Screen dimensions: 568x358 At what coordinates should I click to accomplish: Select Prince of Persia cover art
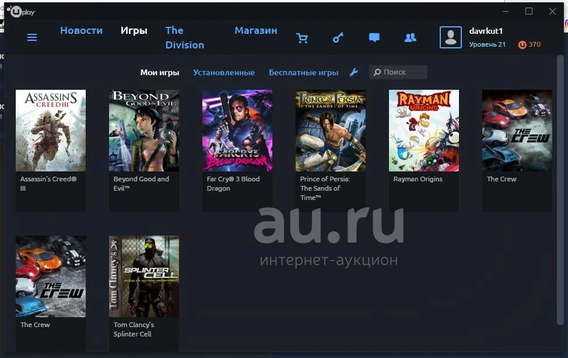(331, 131)
